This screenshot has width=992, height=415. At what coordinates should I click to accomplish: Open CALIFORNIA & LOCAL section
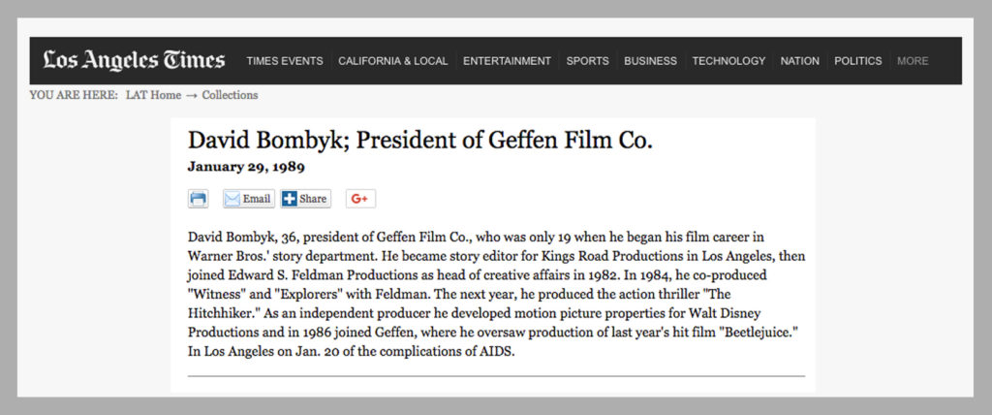point(393,61)
